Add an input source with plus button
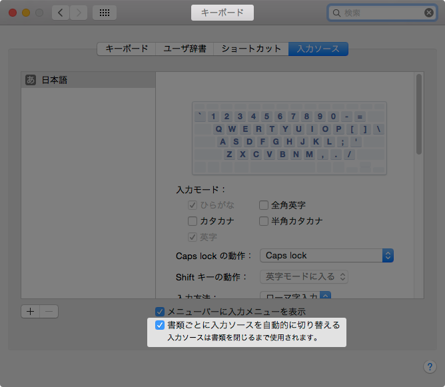This screenshot has width=445, height=387. 31,312
